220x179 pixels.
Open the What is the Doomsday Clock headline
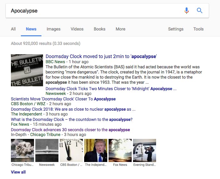point(72,119)
